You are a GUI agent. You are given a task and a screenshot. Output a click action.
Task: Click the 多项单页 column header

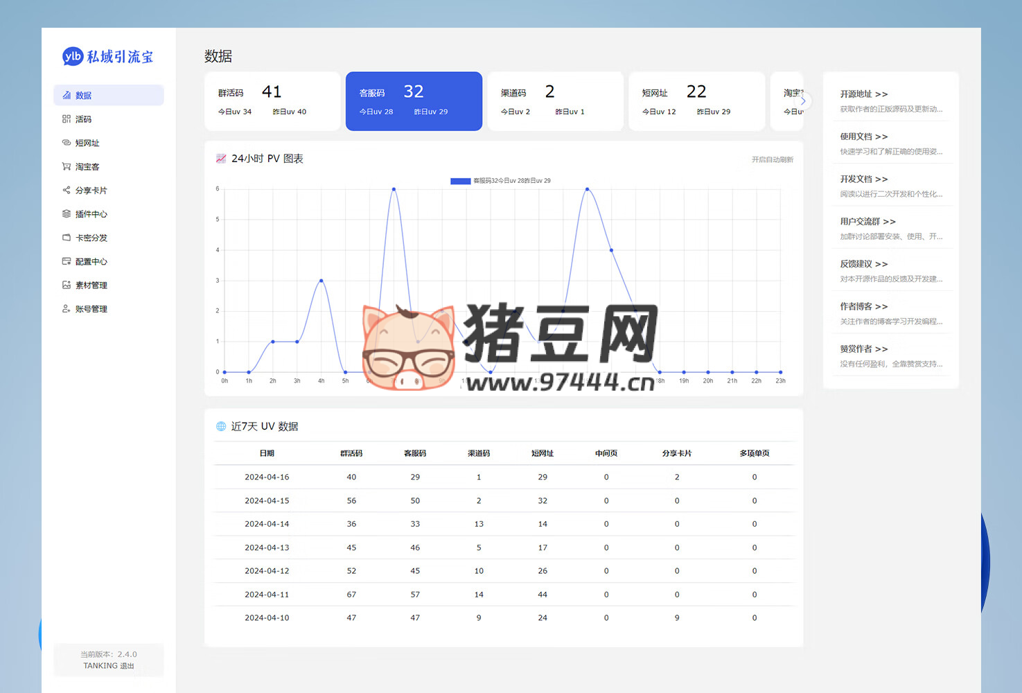(x=755, y=453)
